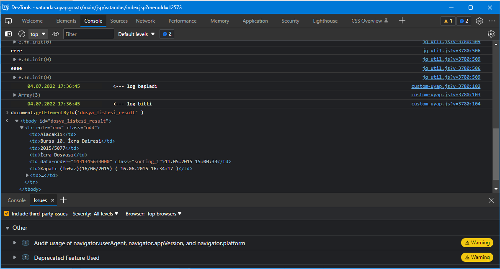Viewport: 500px width, 269px height.
Task: Click the blue issues counter badge
Action: click(x=464, y=20)
